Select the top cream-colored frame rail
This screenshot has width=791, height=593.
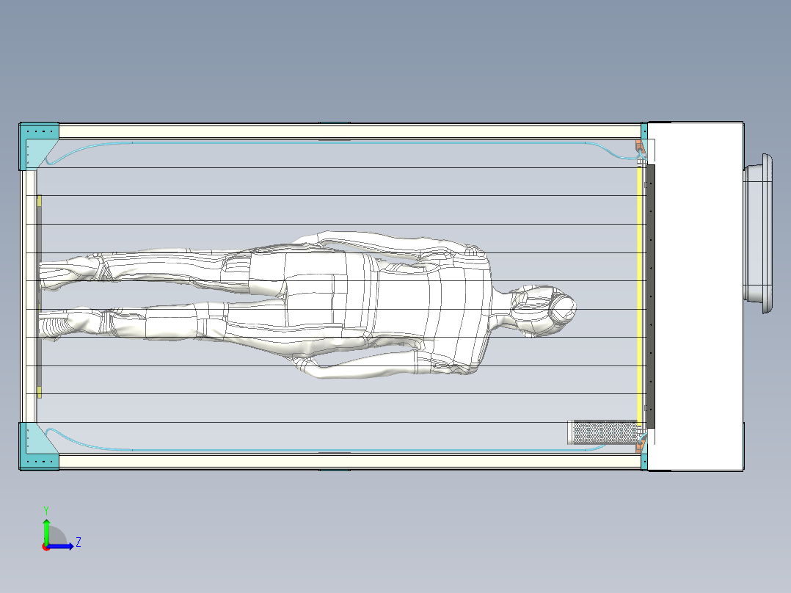(349, 131)
